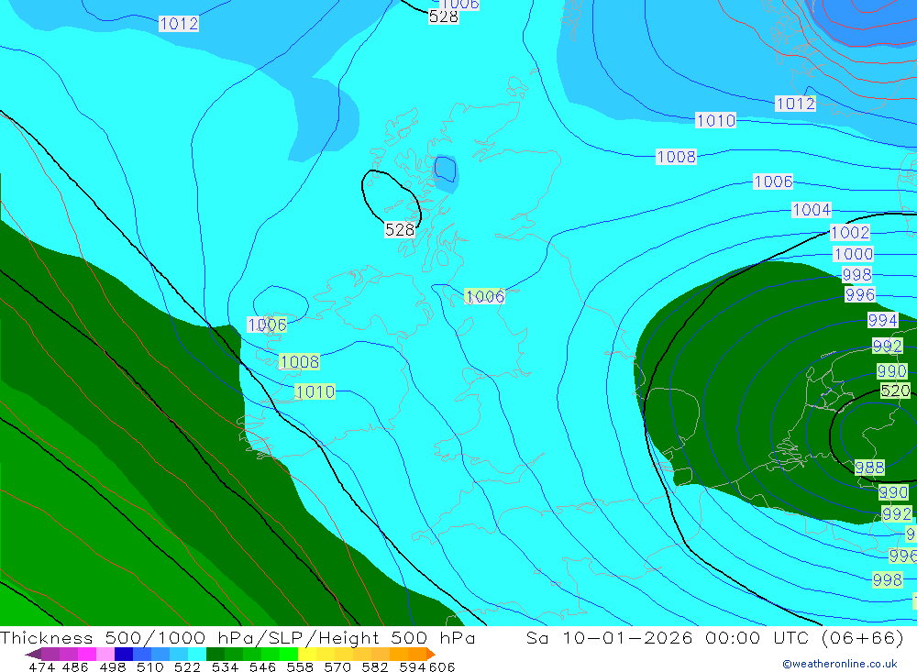Click the 510 legend value

pyautogui.click(x=150, y=666)
